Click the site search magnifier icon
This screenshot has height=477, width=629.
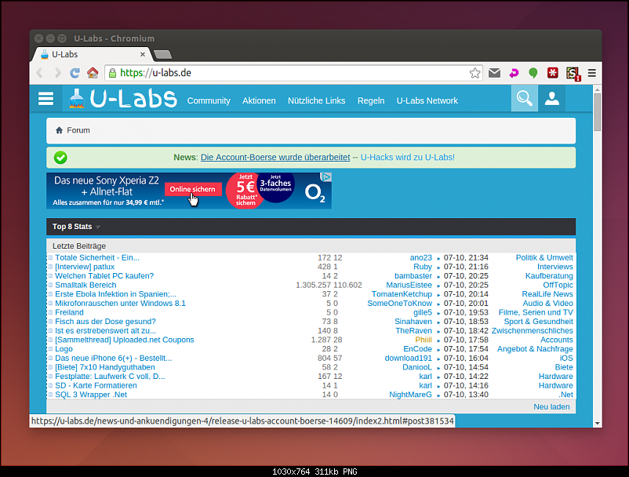[x=524, y=99]
